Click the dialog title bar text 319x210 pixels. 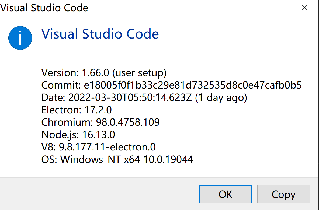(x=44, y=8)
